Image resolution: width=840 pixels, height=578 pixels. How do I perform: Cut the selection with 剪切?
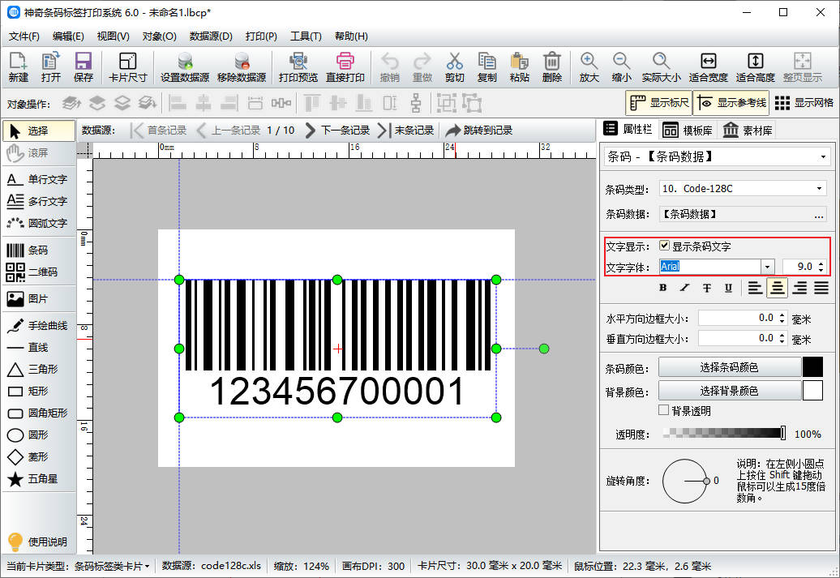click(454, 67)
